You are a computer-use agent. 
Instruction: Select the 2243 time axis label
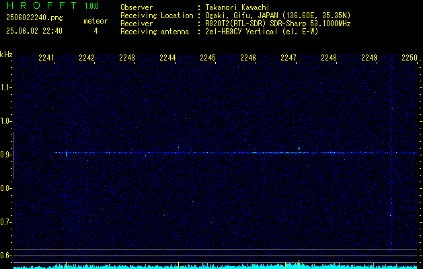[127, 58]
